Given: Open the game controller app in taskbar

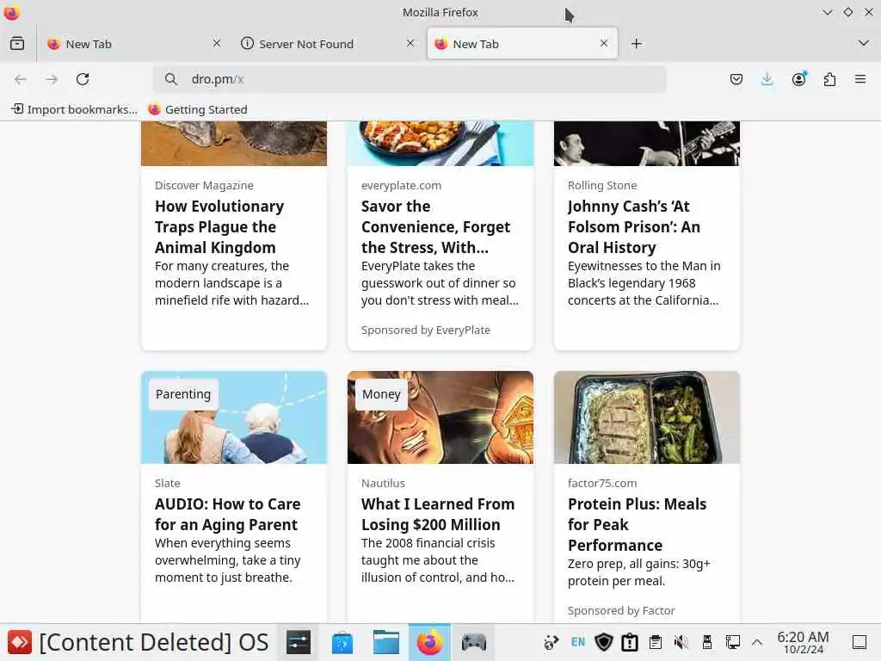Looking at the screenshot, I should [474, 642].
